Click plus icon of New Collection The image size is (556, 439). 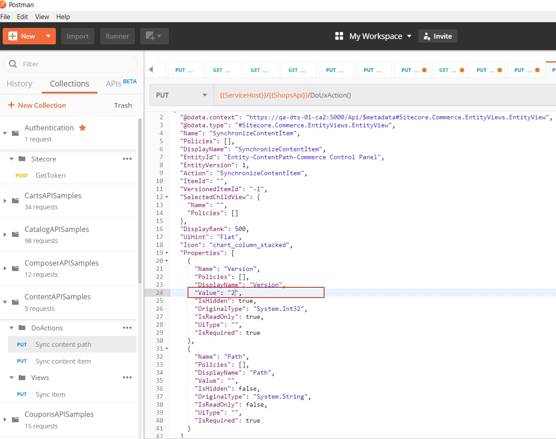[x=12, y=105]
